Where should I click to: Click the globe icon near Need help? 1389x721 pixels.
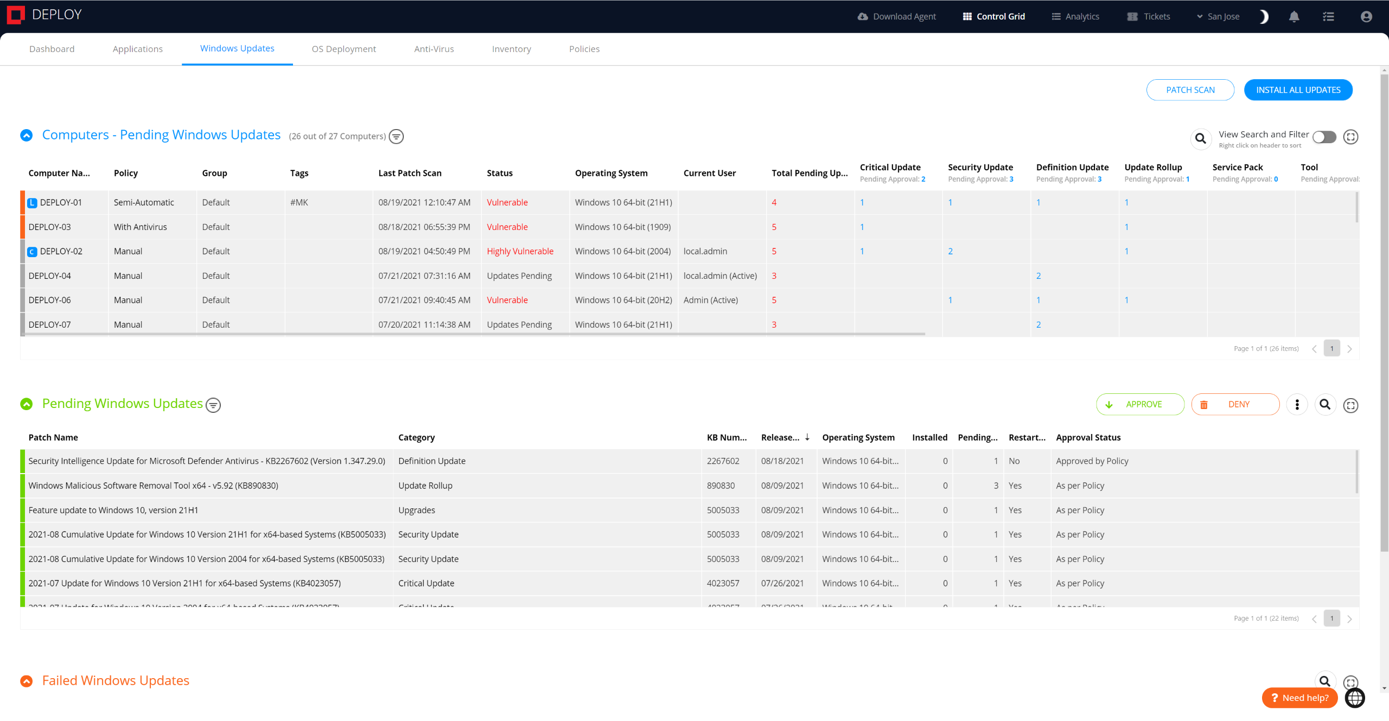[x=1354, y=698]
